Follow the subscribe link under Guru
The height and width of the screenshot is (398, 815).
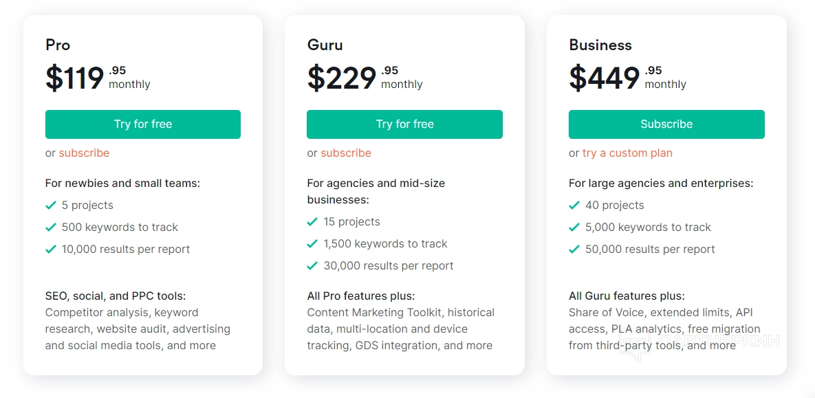[346, 153]
